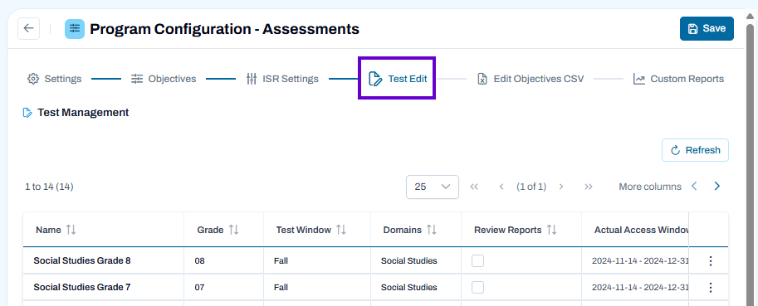Click the '(1 of 1)' page indicator
Image resolution: width=758 pixels, height=306 pixels.
pos(531,187)
